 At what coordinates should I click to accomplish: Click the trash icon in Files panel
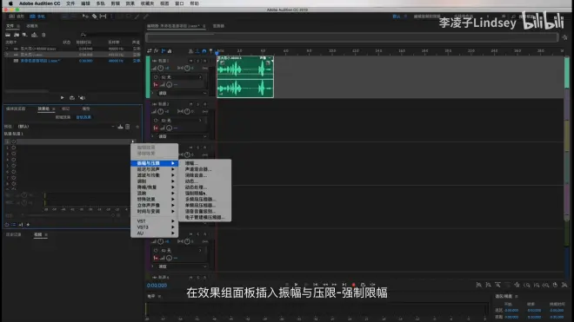(43, 35)
